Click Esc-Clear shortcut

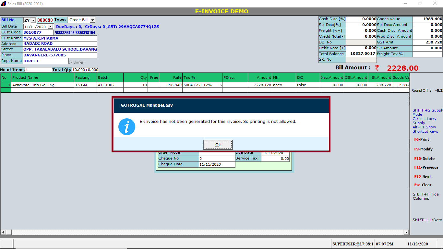[423, 185]
